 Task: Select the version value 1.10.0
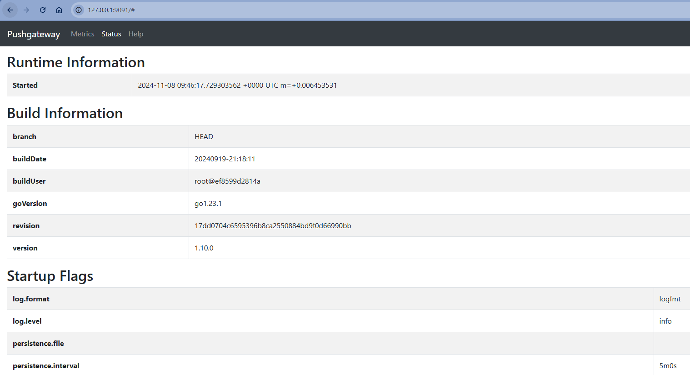click(204, 248)
